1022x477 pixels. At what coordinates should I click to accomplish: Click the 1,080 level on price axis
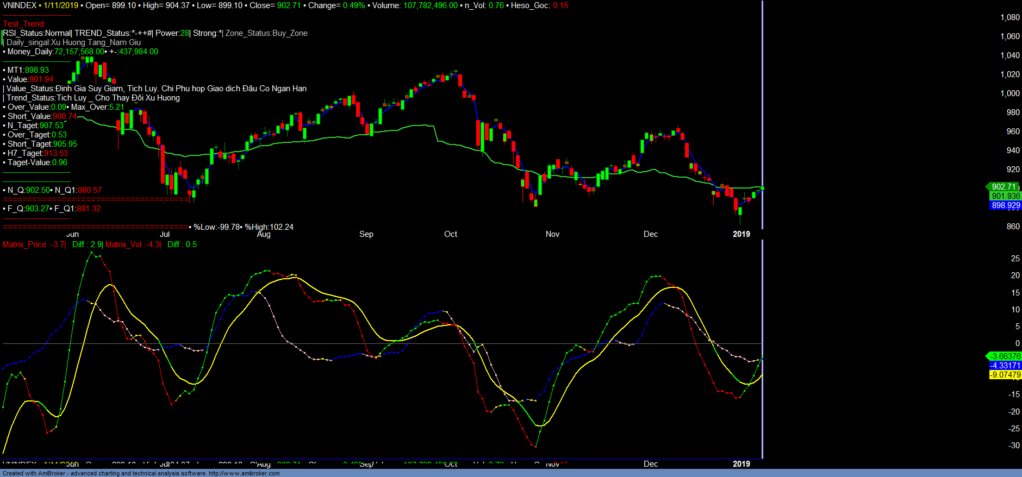(1009, 17)
